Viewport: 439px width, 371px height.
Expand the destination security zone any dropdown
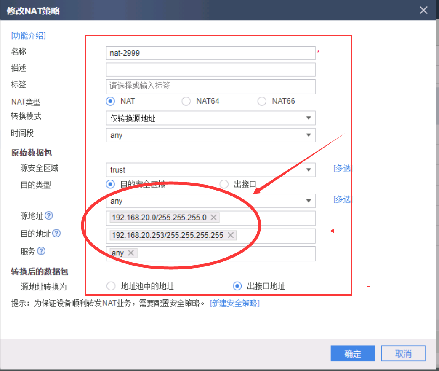pos(210,201)
